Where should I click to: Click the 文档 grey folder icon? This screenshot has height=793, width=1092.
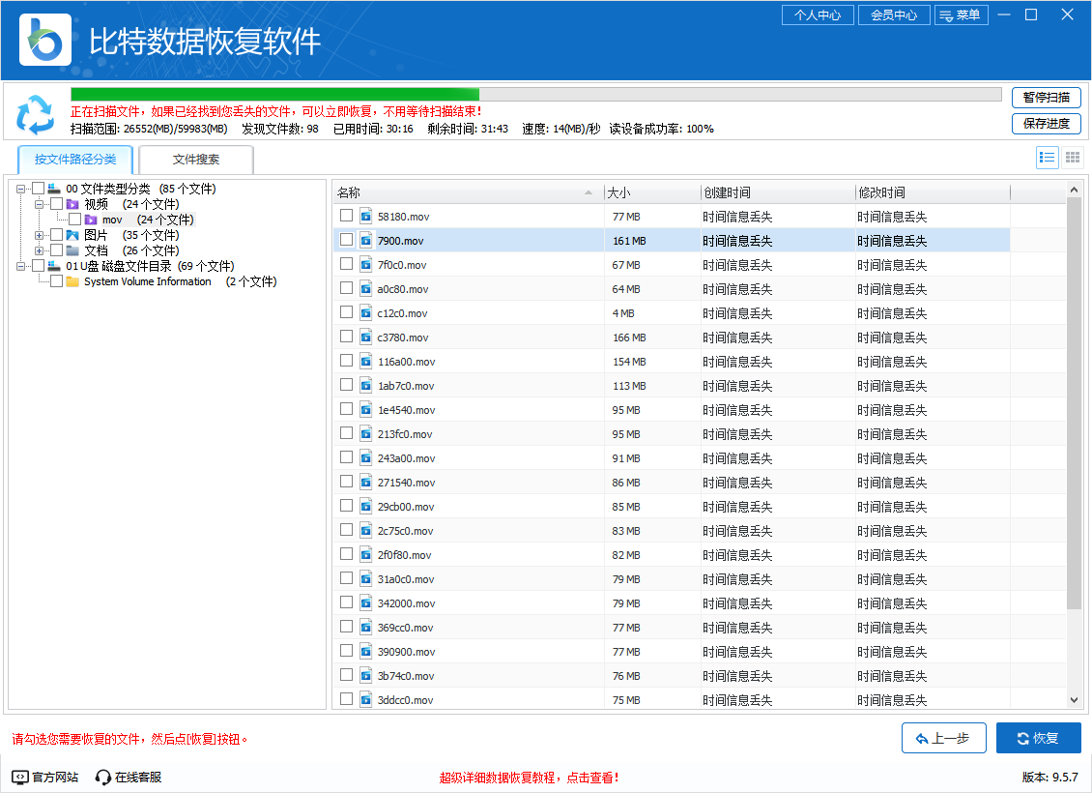[72, 250]
